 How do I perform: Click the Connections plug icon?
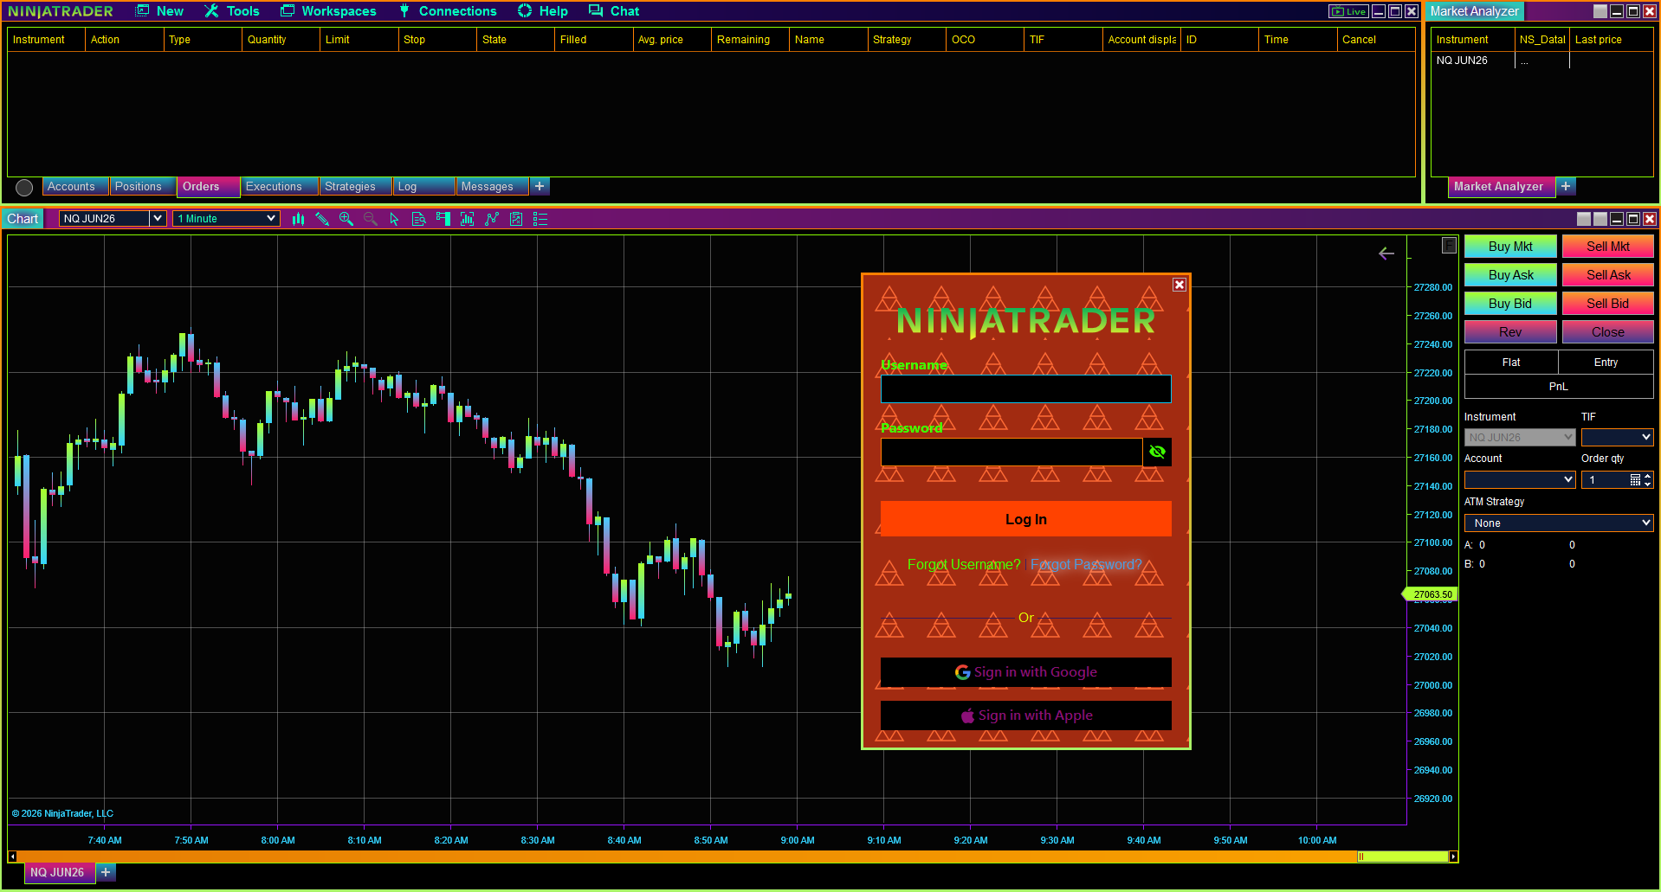click(404, 11)
